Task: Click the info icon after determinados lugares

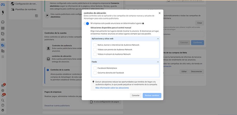Action: 143,23
